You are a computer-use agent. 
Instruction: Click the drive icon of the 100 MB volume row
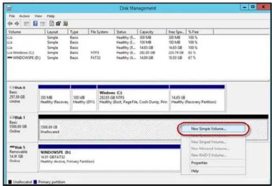[x=10, y=42]
